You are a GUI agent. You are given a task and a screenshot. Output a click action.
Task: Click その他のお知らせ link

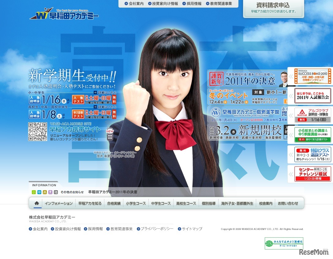(x=72, y=192)
